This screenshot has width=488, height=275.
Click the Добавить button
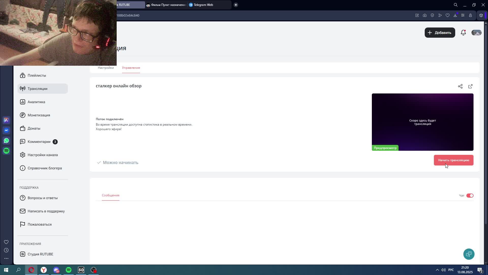440,33
